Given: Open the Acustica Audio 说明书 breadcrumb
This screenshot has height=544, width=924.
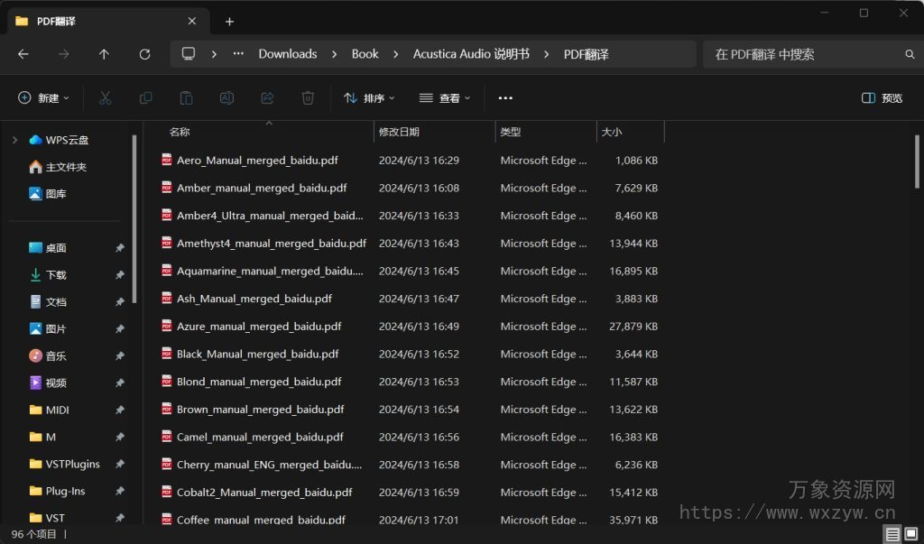Looking at the screenshot, I should coord(470,54).
